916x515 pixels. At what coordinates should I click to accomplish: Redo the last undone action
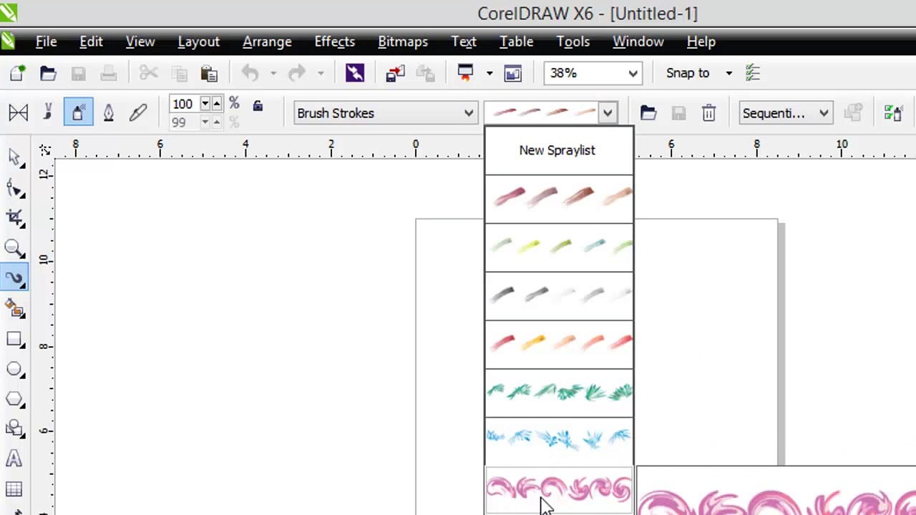coord(298,73)
